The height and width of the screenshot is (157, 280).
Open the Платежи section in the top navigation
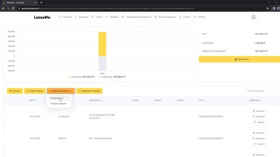pyautogui.click(x=65, y=17)
